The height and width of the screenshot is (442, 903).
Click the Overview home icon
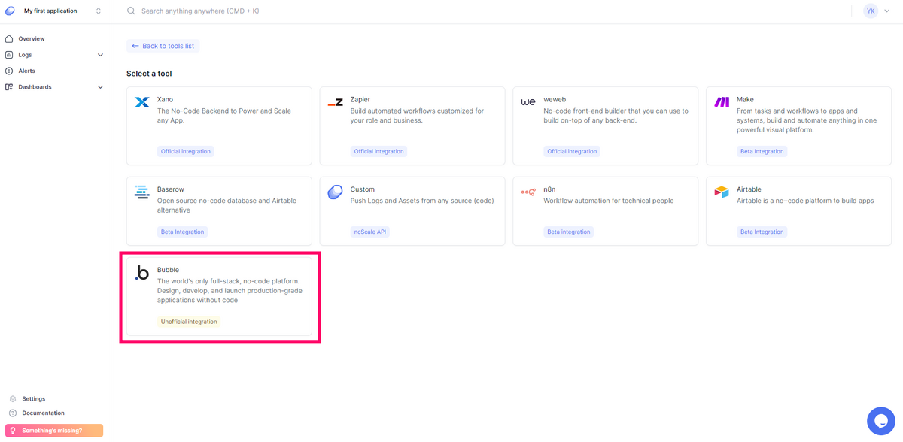click(9, 38)
